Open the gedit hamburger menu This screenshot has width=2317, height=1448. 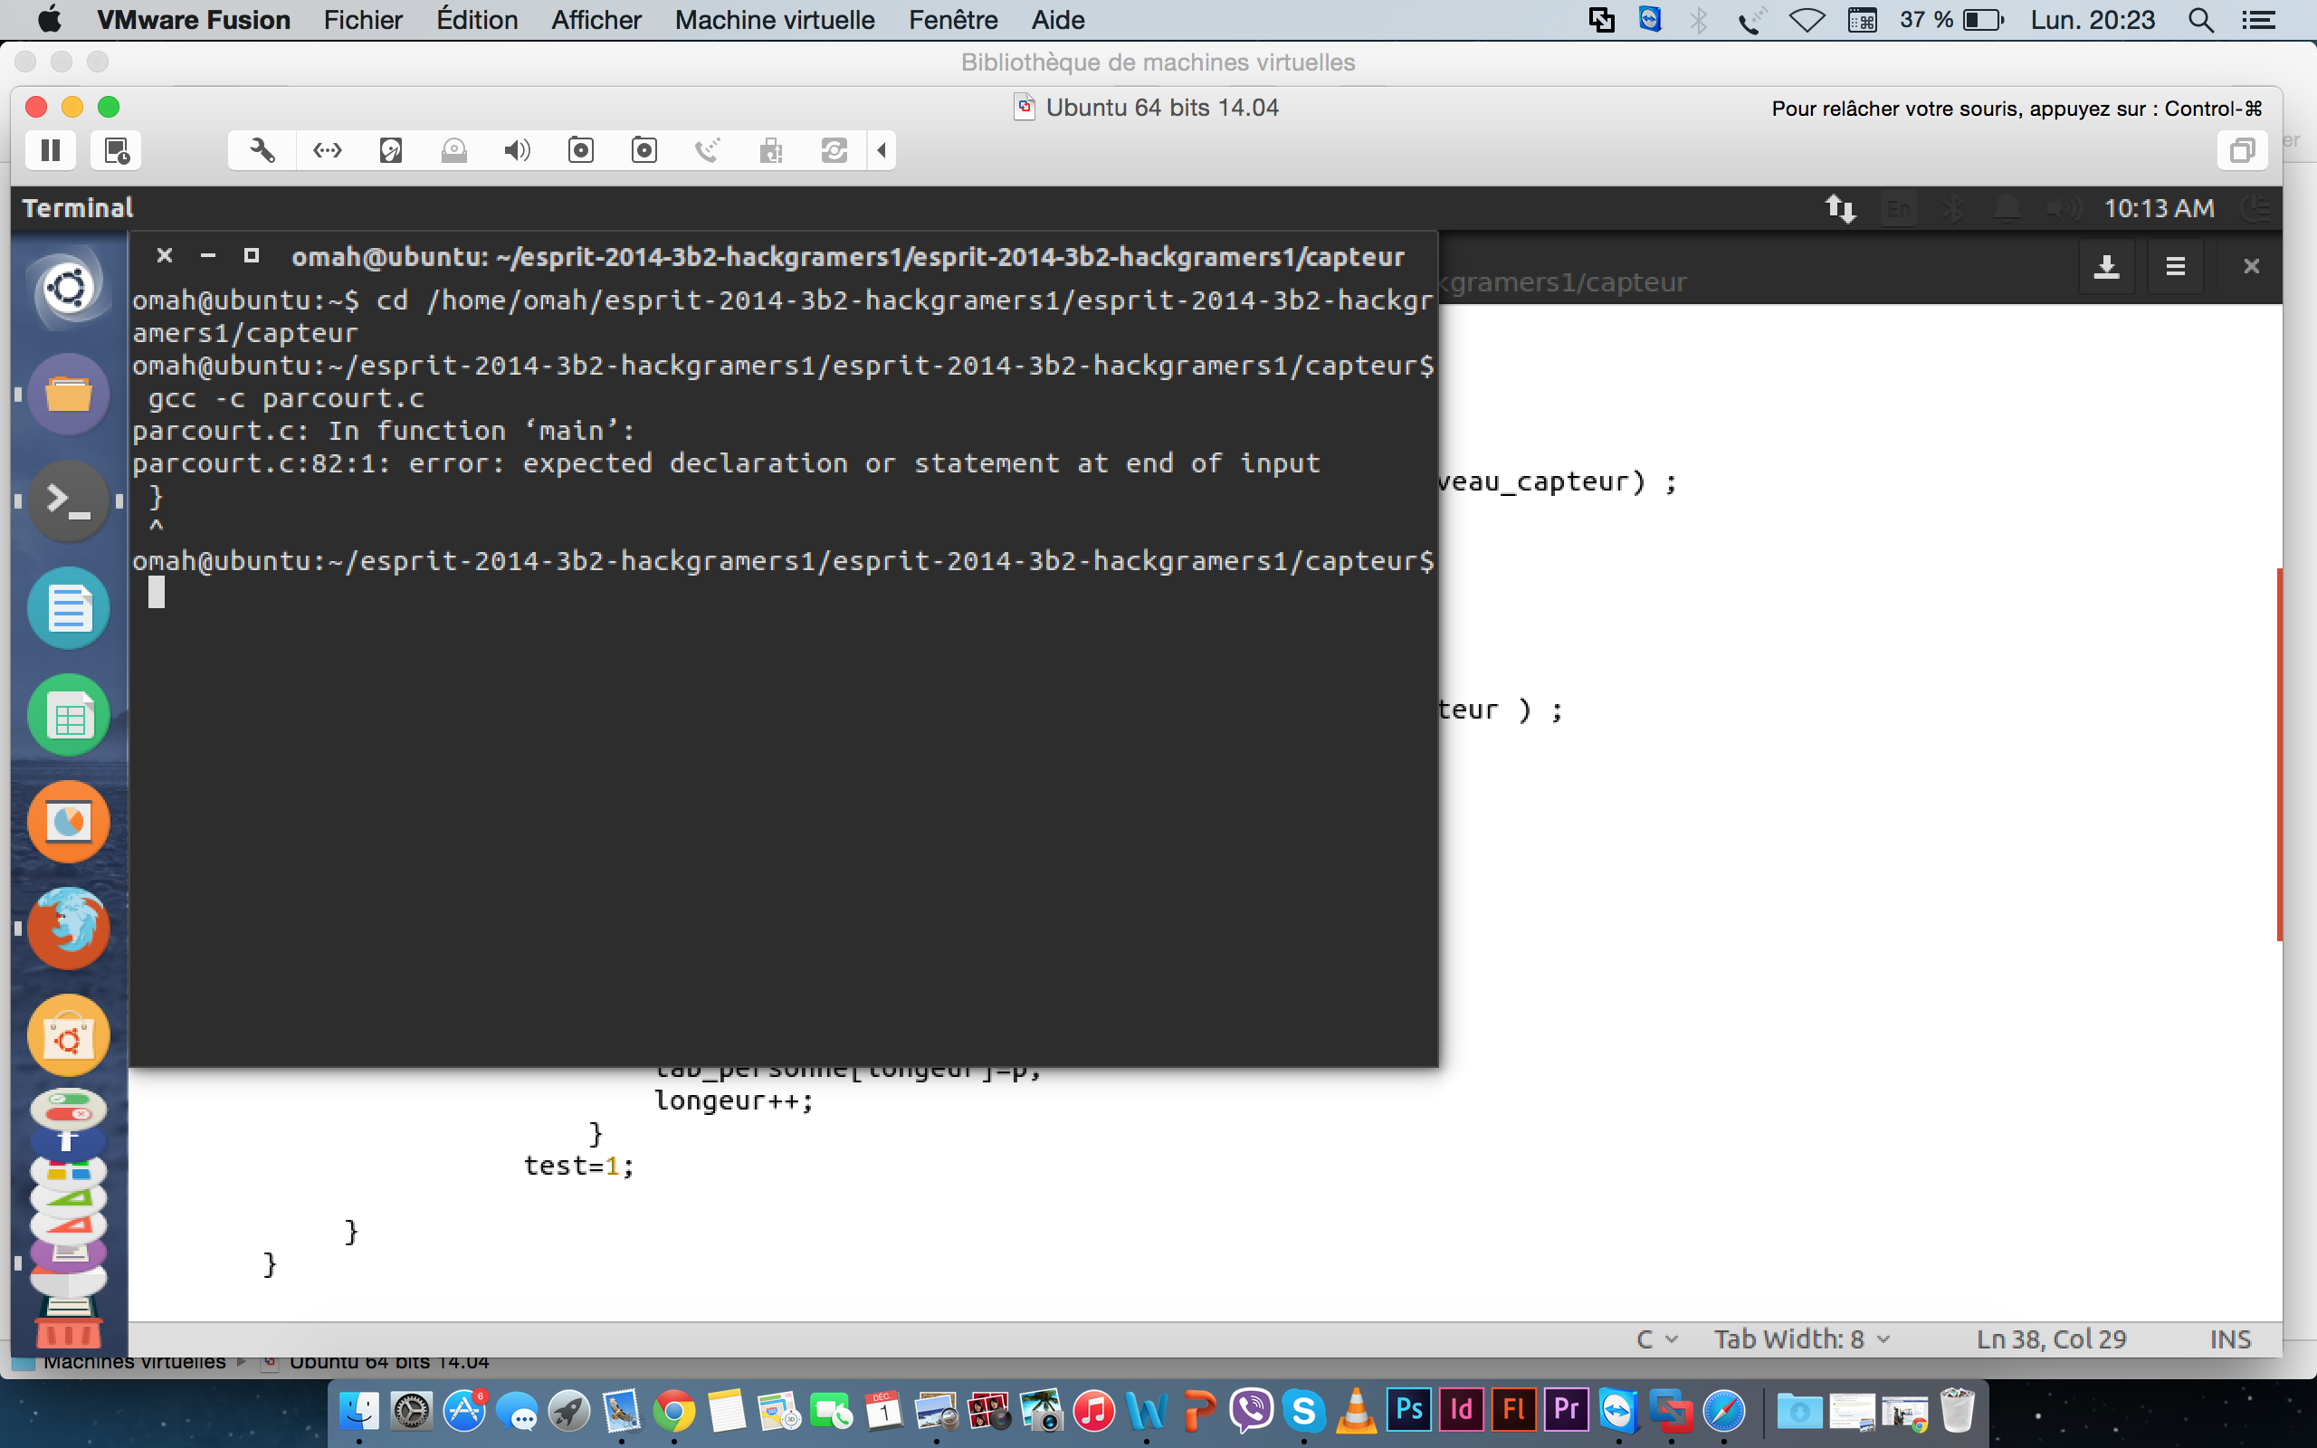click(x=2175, y=266)
